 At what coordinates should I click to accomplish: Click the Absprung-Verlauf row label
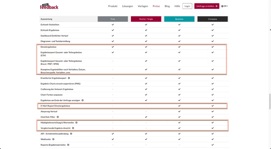coord(49,111)
